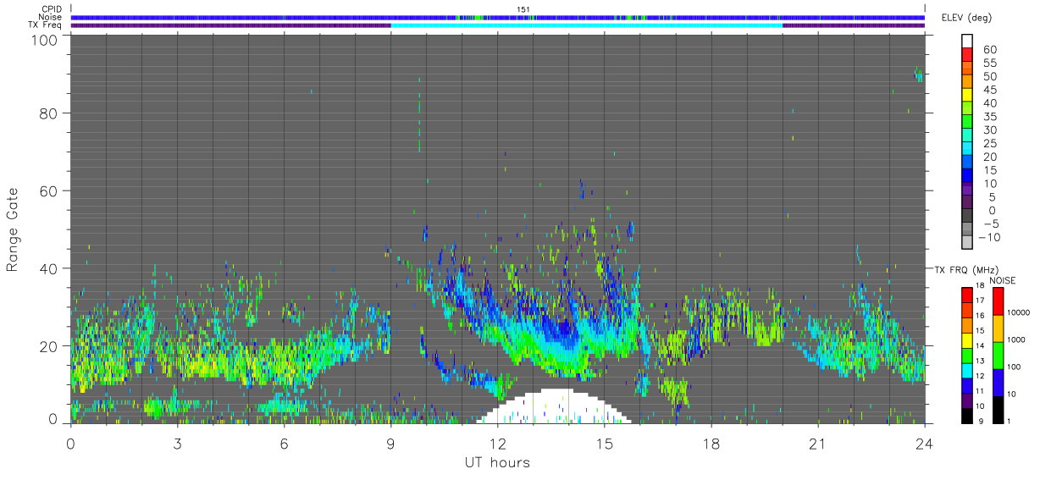This screenshot has width=1040, height=480.
Task: Click the '−10' label on the ELEV colorbar
Action: click(990, 237)
